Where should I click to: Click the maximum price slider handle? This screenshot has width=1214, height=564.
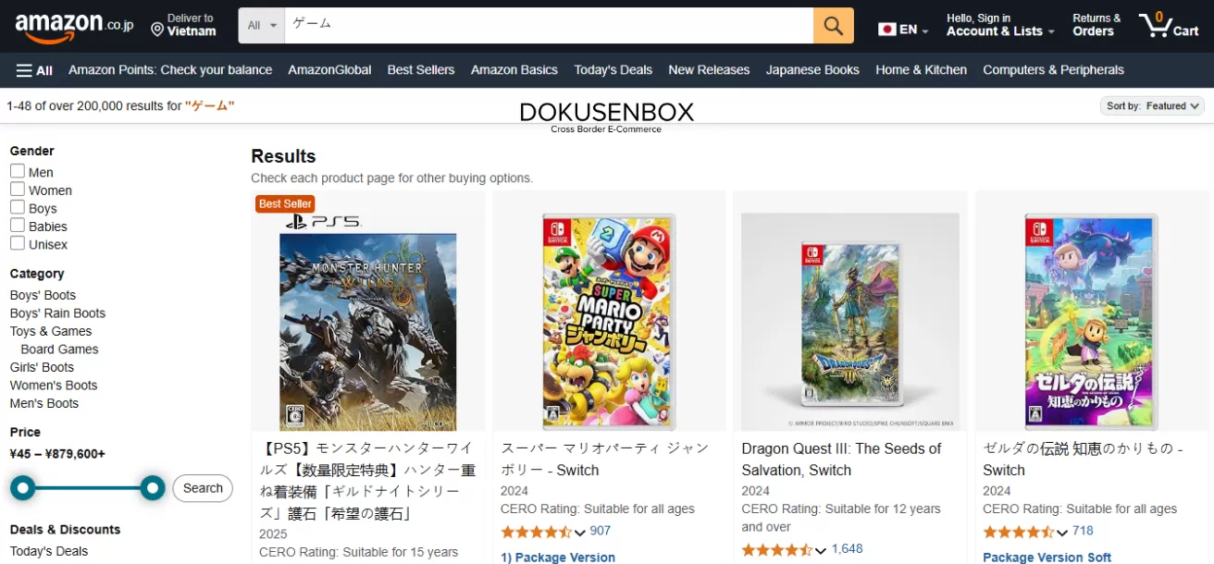click(x=153, y=488)
